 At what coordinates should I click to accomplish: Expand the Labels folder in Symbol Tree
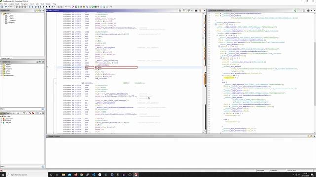pyautogui.click(x=1, y=71)
